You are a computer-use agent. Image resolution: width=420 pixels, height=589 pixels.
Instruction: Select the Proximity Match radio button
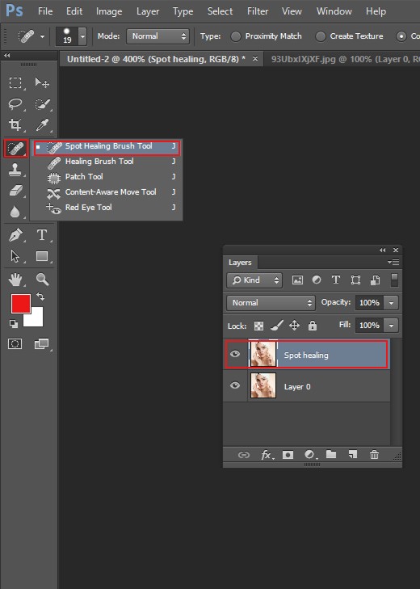coord(236,36)
